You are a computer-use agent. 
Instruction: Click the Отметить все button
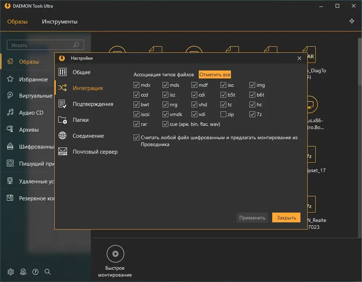tap(215, 74)
